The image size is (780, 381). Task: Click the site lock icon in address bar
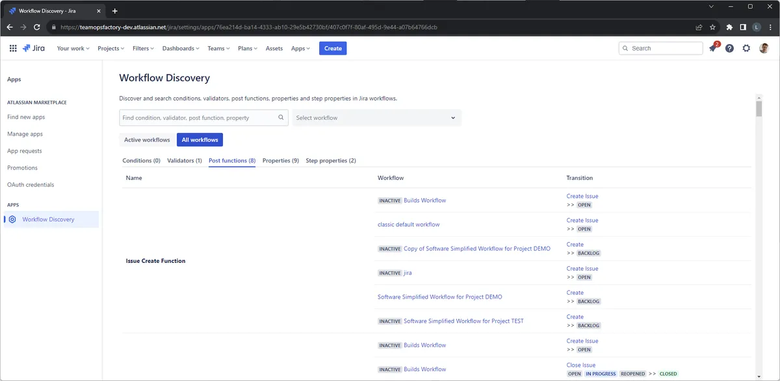pos(54,27)
